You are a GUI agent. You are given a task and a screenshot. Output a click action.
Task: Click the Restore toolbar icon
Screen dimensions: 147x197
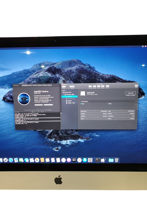103,86
